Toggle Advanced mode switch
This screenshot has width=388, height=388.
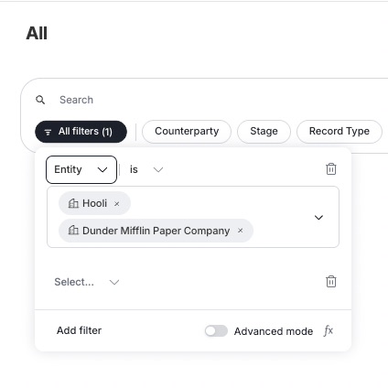(216, 331)
